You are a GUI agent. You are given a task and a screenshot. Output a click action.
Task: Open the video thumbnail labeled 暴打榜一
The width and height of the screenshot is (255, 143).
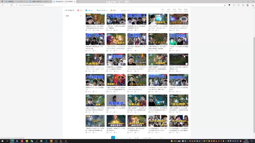95,39
